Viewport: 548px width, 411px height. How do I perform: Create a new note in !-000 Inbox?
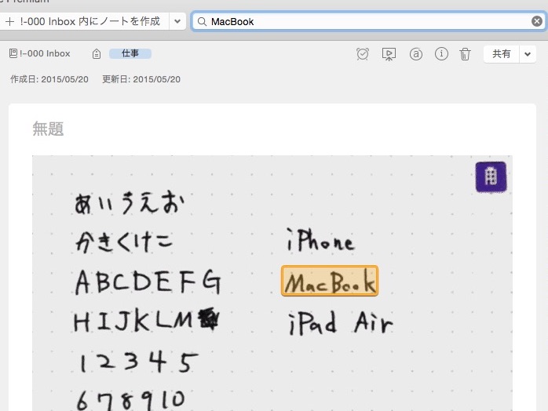coord(83,21)
